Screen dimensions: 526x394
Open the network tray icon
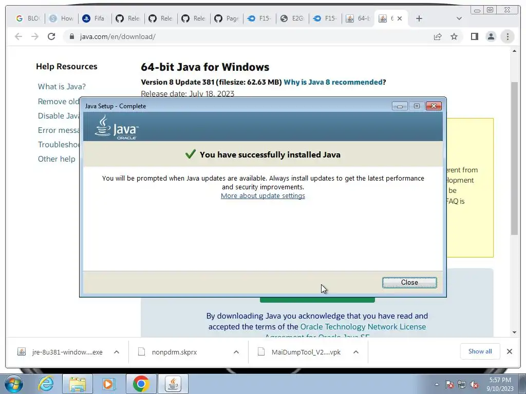tap(462, 384)
